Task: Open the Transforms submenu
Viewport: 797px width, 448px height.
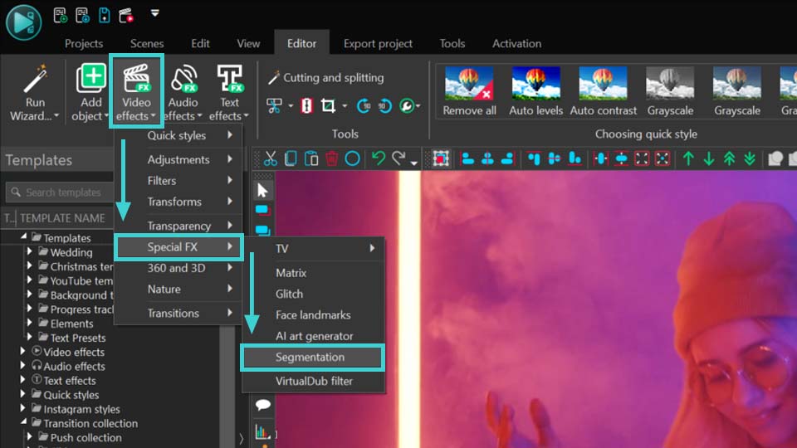Action: point(179,202)
